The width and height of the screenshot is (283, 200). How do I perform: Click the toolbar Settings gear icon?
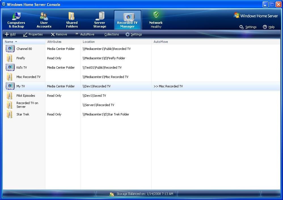pos(127,34)
